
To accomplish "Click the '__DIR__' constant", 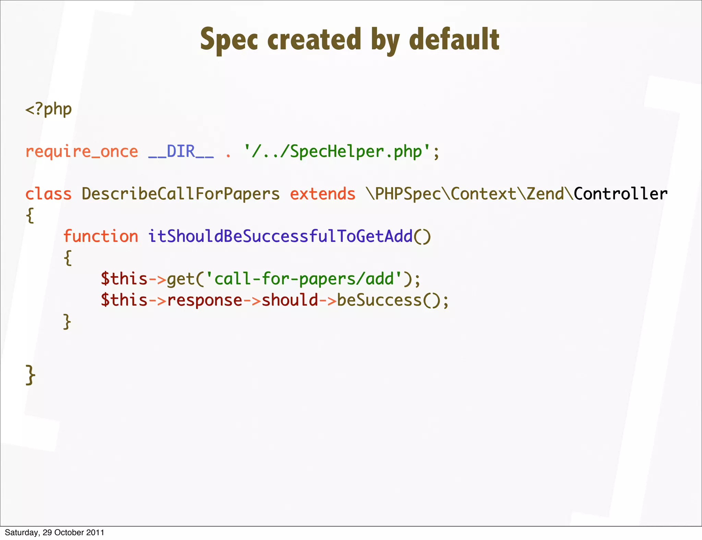I will 181,152.
